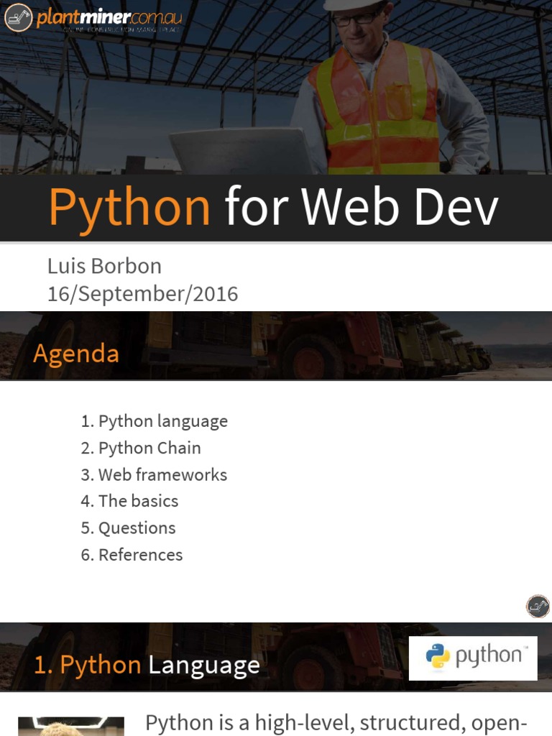This screenshot has height=736, width=552.
Task: Click the author name Luis Borbon
Action: (x=104, y=266)
